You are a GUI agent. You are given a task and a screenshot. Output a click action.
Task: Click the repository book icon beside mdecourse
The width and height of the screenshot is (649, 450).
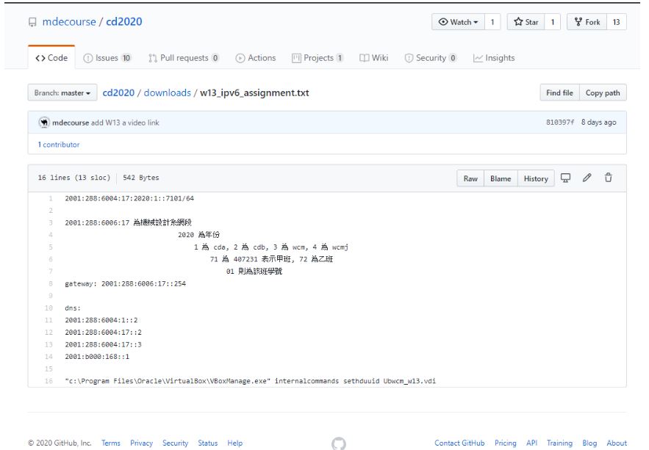click(x=32, y=22)
